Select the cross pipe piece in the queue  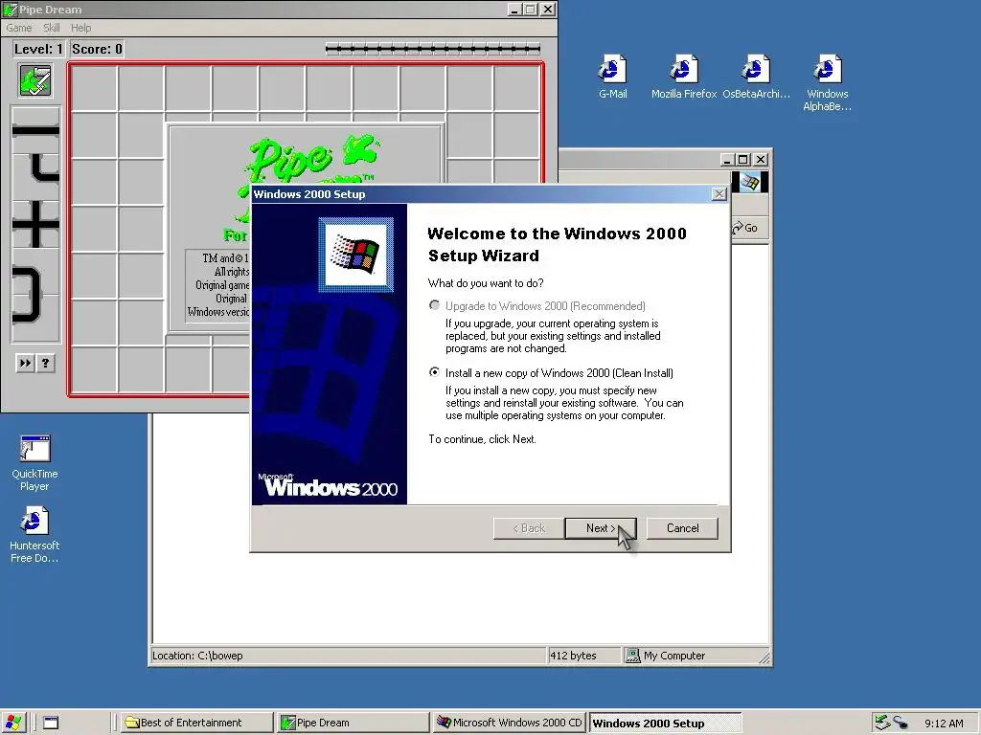click(35, 224)
